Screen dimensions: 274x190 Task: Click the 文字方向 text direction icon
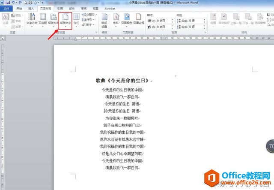32,18
